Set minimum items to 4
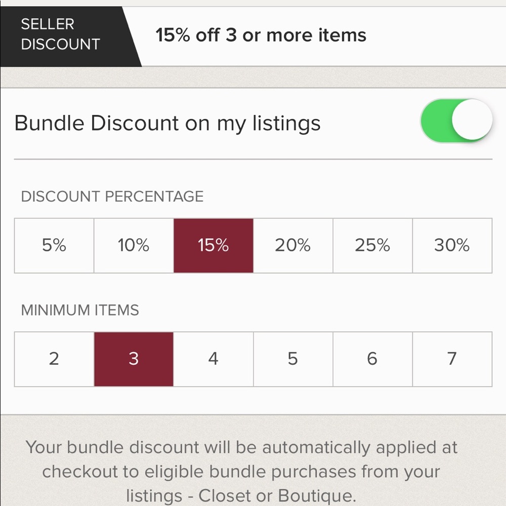 point(213,359)
